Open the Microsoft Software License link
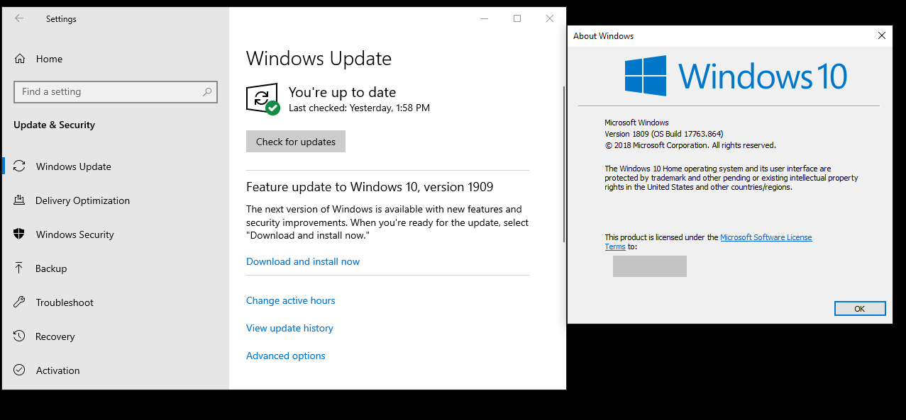This screenshot has width=906, height=420. (766, 237)
